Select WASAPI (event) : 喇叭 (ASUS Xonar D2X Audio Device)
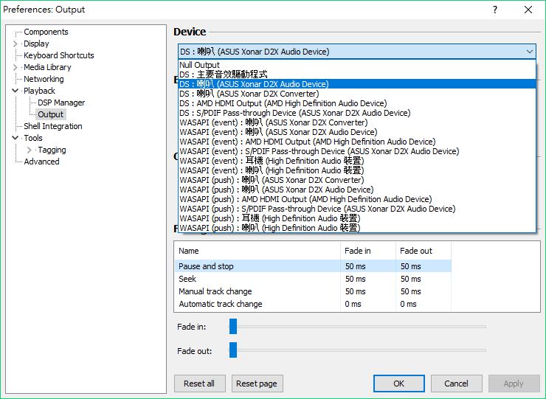 [x=357, y=132]
